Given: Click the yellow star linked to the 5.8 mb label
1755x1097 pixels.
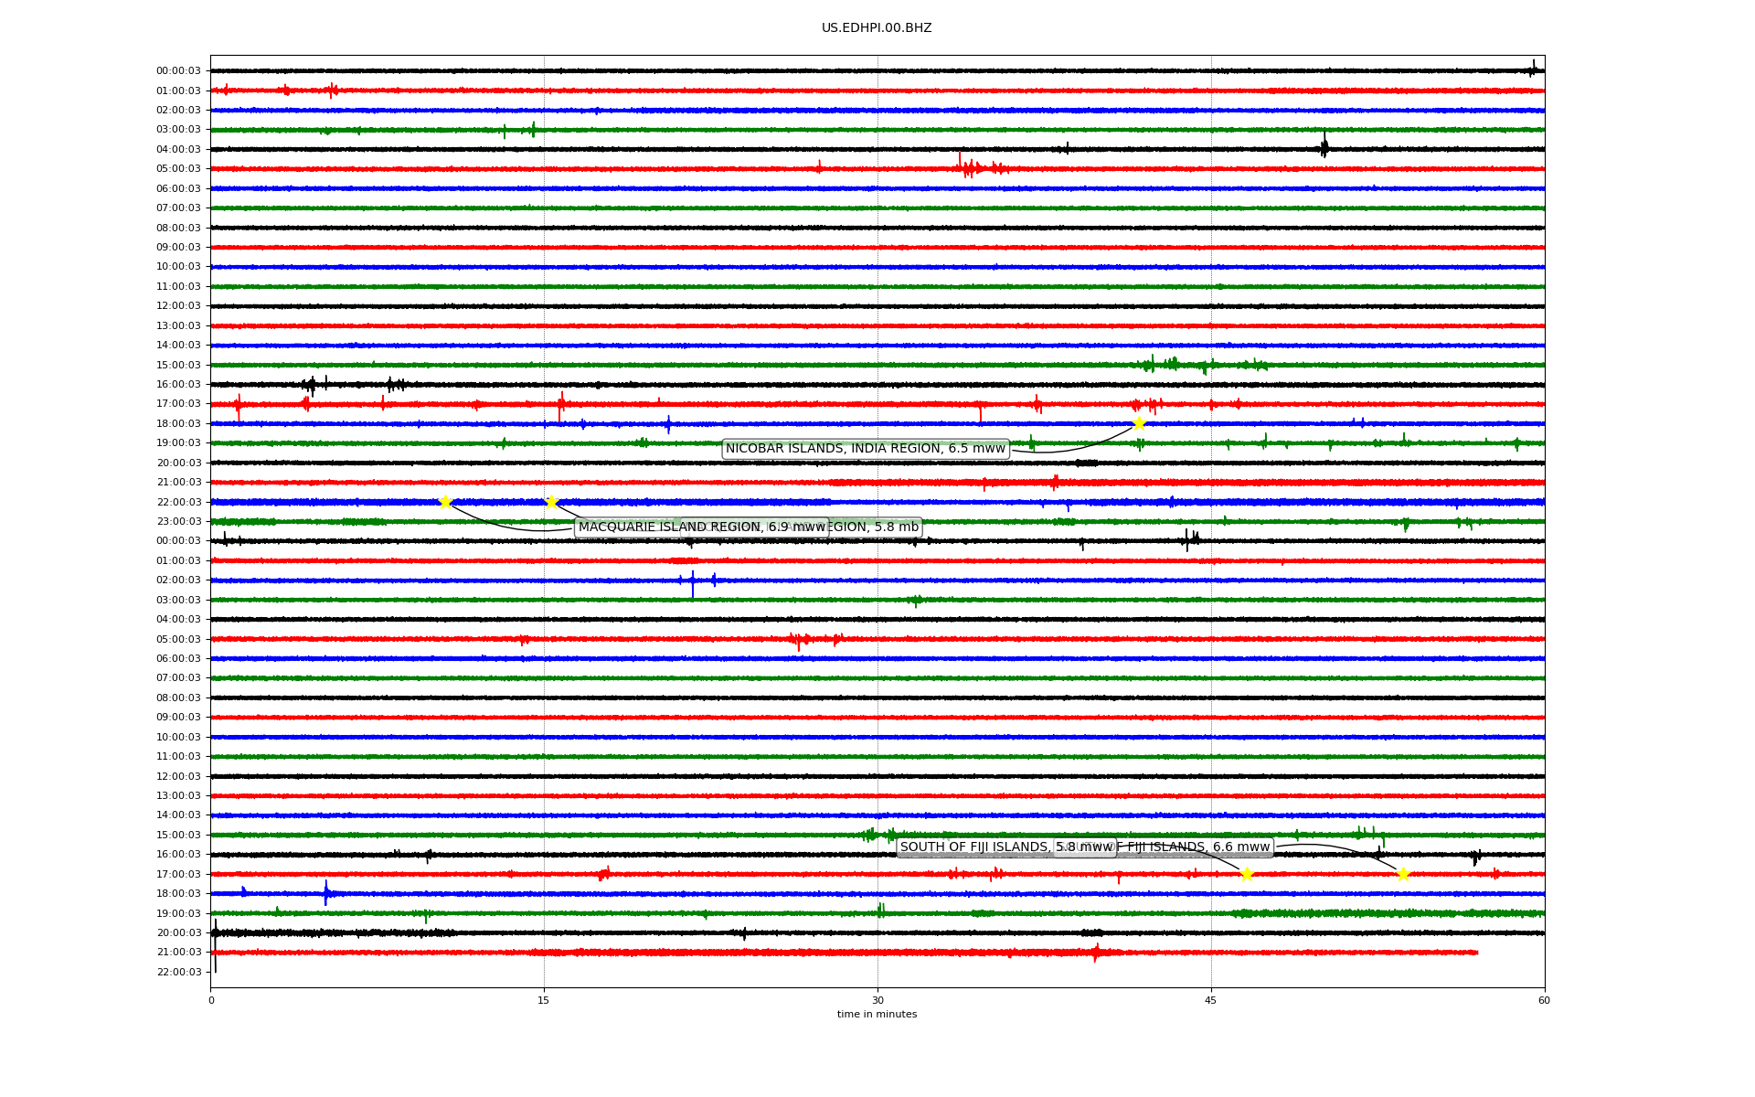Looking at the screenshot, I should tap(551, 502).
